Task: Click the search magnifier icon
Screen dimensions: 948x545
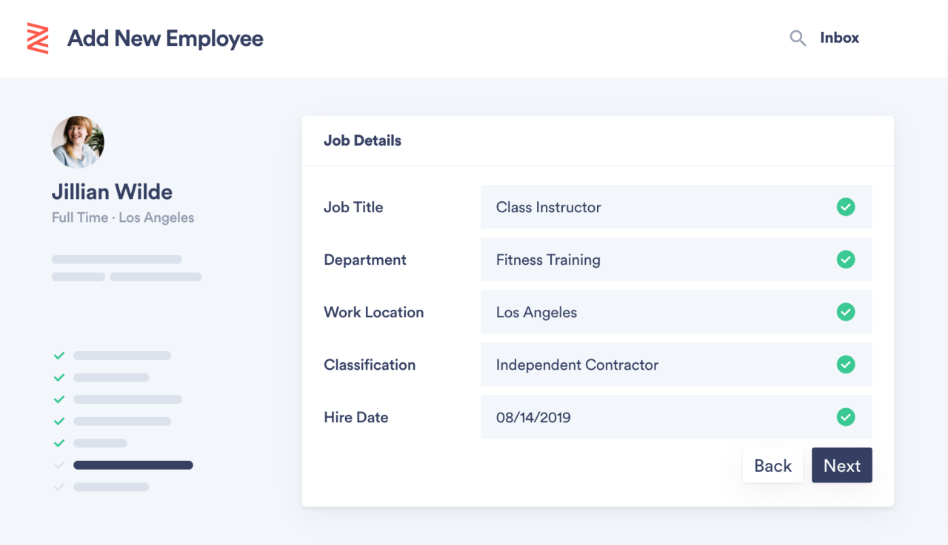Action: tap(798, 38)
